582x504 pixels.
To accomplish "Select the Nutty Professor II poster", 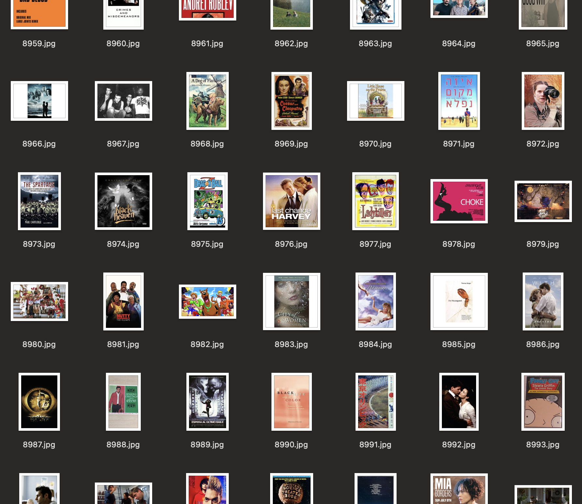I will pos(124,301).
